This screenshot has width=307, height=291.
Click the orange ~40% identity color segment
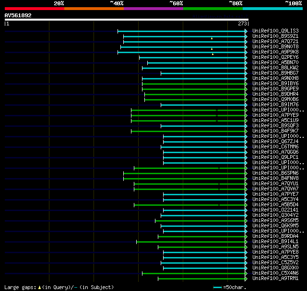click(94, 9)
